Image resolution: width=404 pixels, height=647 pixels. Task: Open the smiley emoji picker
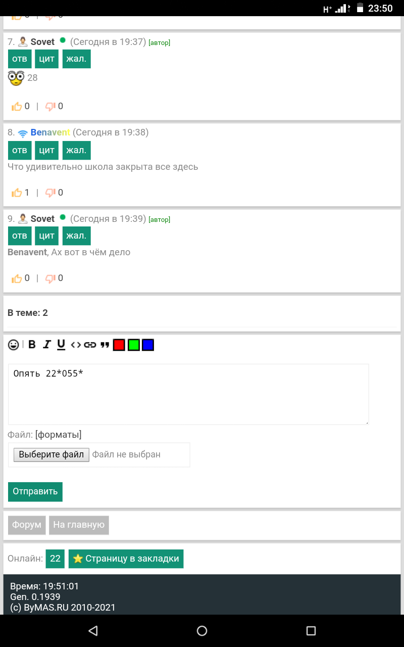point(14,345)
